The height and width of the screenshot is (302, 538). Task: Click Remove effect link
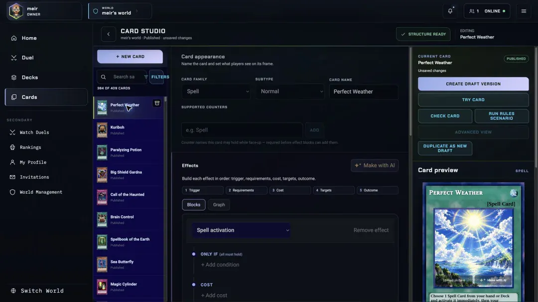(371, 230)
